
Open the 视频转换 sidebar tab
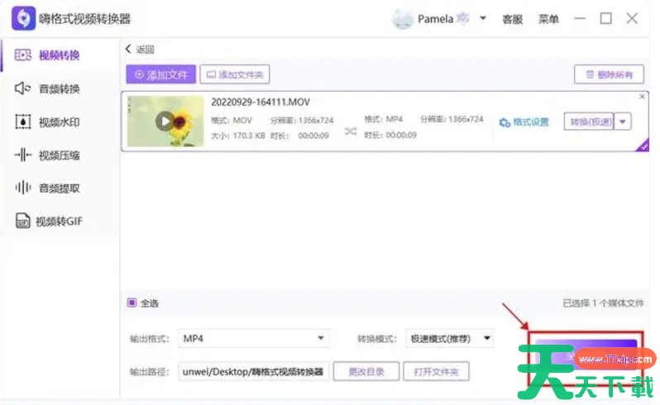click(50, 55)
